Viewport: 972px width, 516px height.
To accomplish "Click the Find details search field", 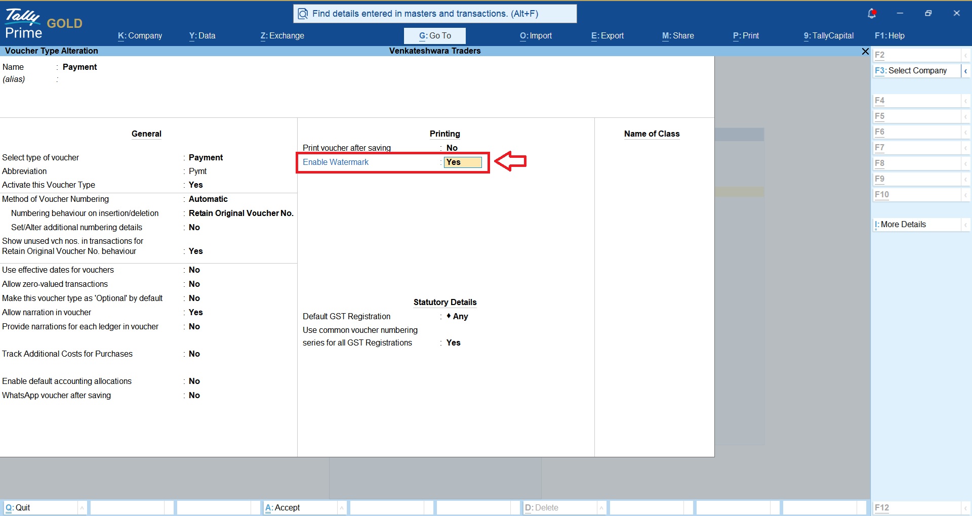I will point(435,14).
